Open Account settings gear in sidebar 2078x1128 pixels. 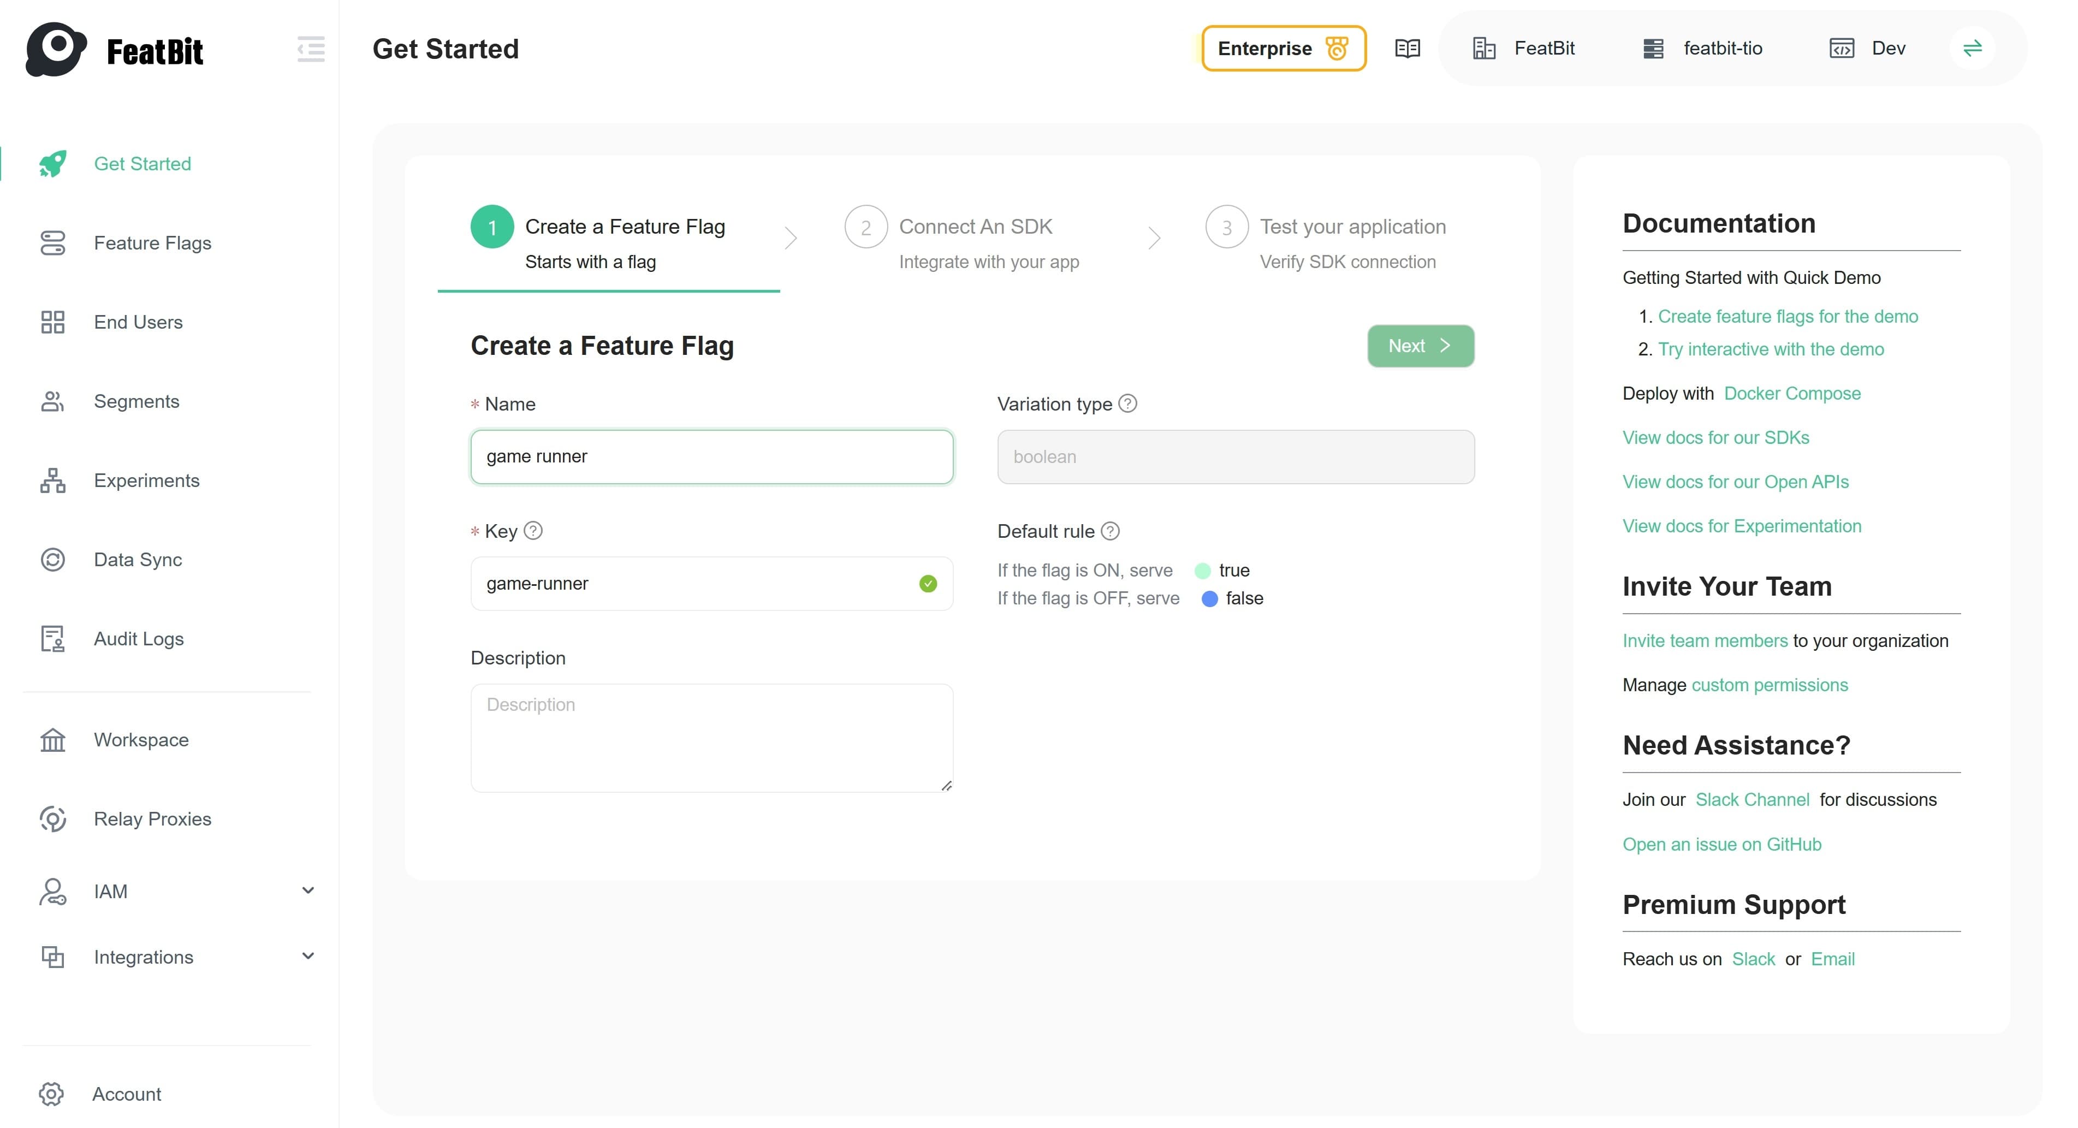[52, 1094]
